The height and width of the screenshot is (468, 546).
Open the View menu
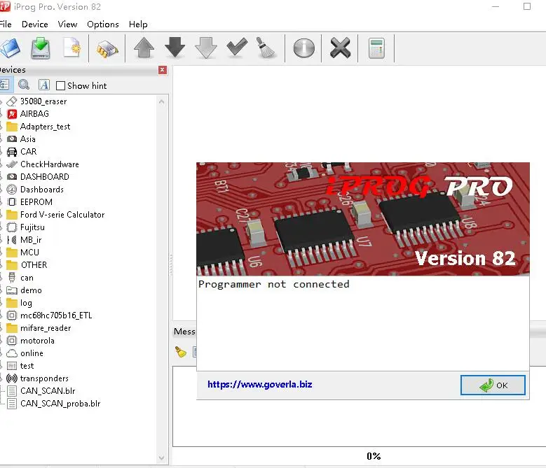click(x=67, y=24)
